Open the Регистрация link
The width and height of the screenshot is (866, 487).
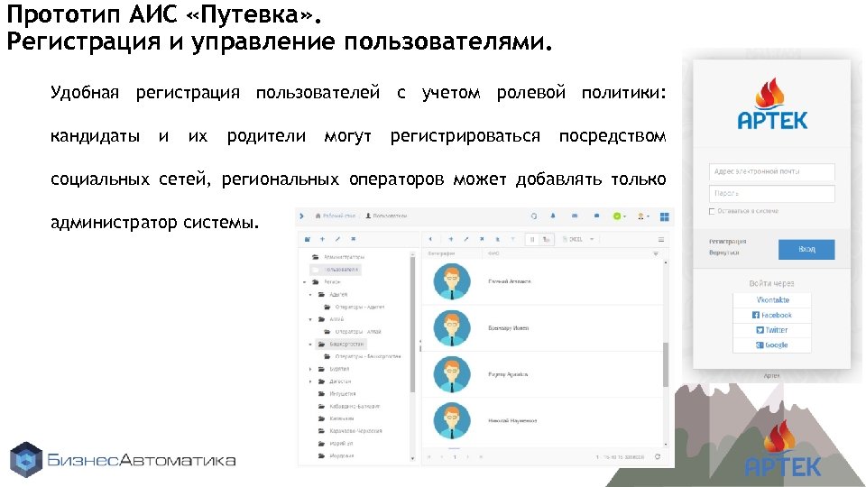(727, 242)
